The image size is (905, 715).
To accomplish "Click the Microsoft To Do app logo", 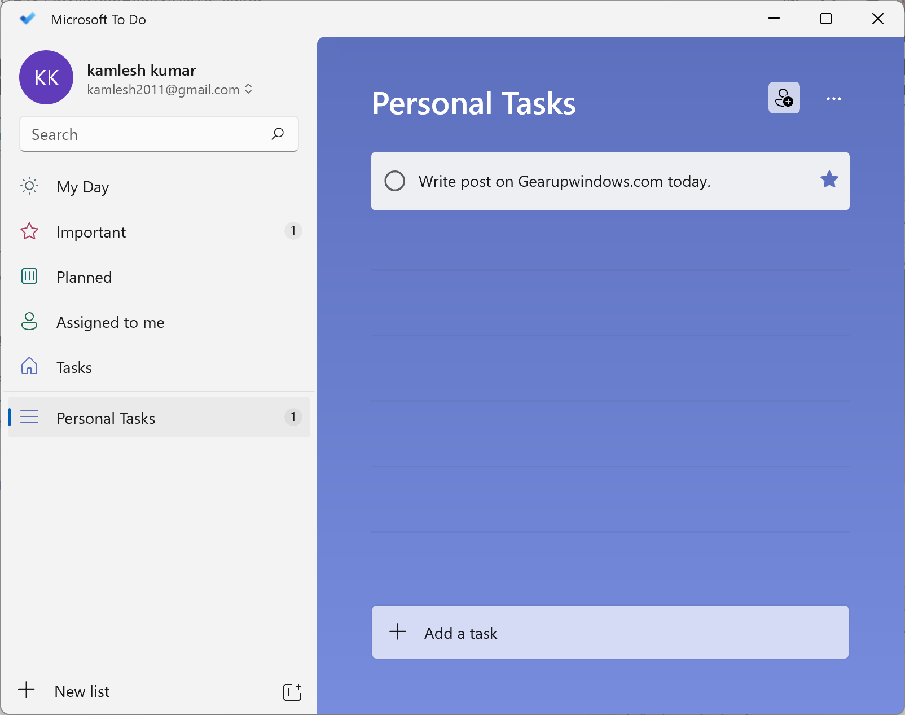I will coord(27,19).
